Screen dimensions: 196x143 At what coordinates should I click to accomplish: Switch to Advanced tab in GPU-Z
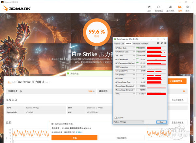[136, 44]
